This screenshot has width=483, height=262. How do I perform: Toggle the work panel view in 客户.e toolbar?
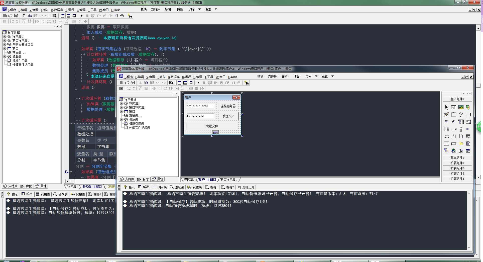point(179,83)
